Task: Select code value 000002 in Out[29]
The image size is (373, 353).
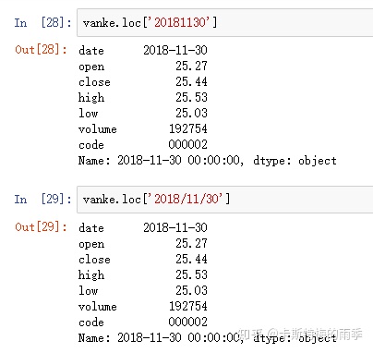Action: pos(188,322)
